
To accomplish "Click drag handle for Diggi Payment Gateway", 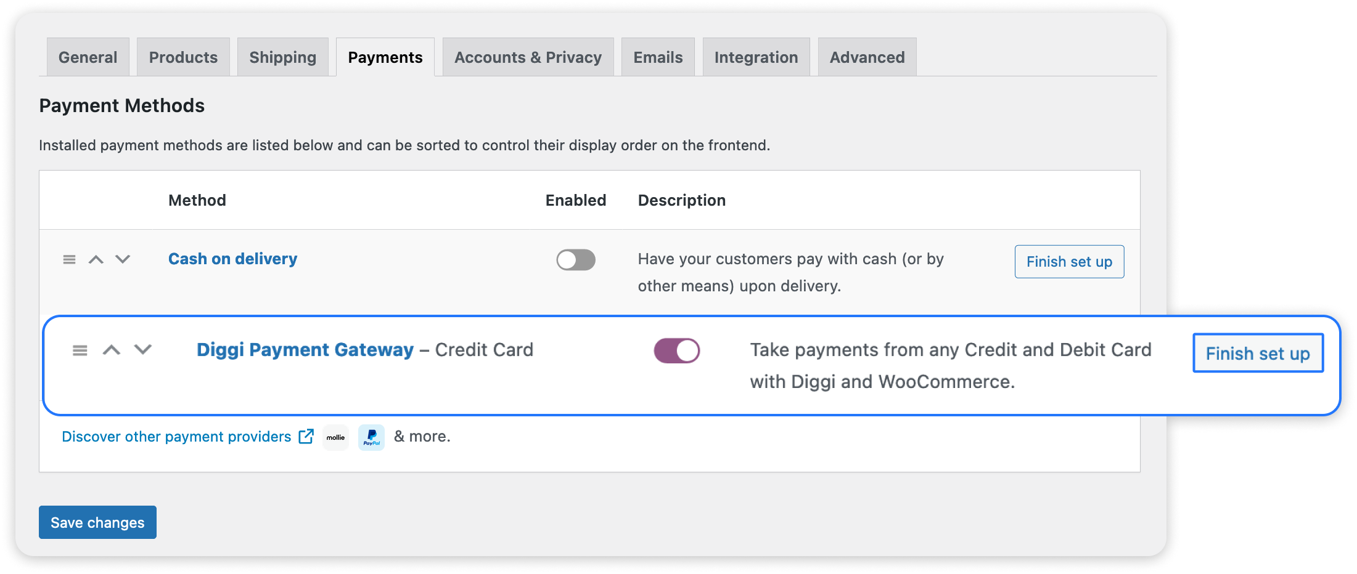I will pos(80,350).
